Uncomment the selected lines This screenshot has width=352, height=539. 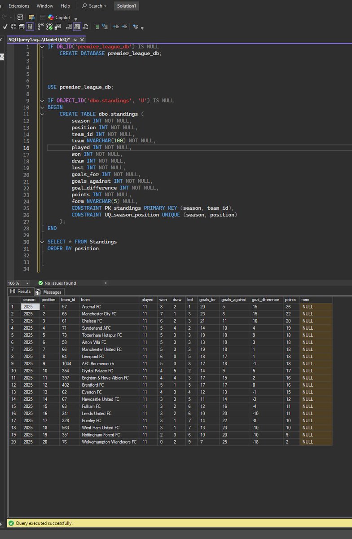[x=105, y=27]
